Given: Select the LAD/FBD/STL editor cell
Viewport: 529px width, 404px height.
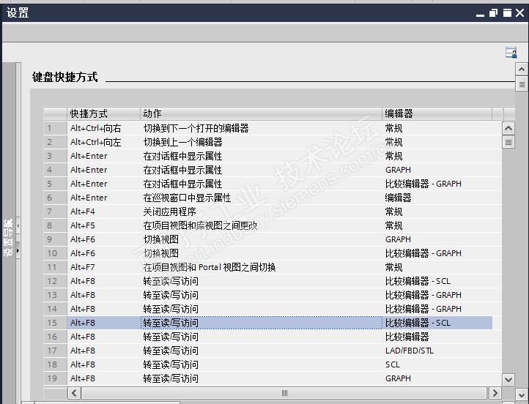Looking at the screenshot, I should [x=437, y=351].
